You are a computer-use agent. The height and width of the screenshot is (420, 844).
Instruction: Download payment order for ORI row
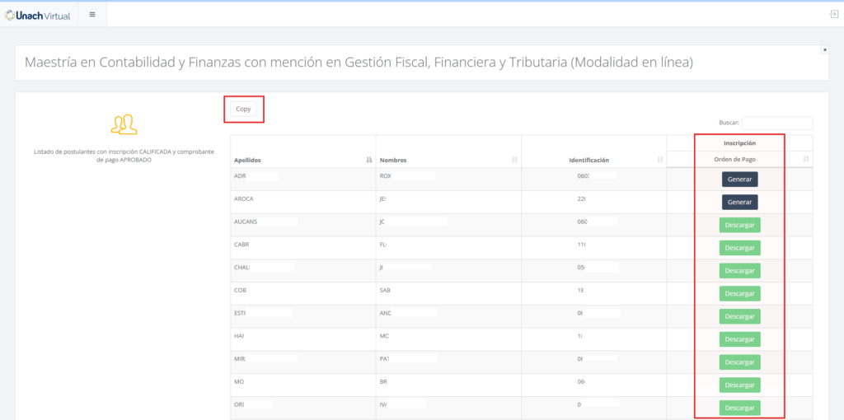[739, 408]
